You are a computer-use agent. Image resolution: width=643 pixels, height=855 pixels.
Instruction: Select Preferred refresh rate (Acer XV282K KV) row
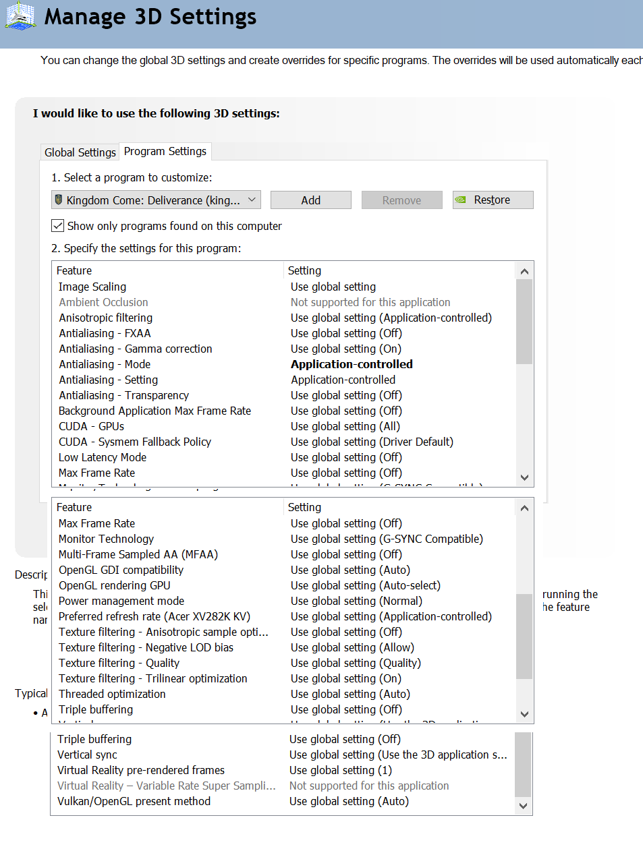284,616
